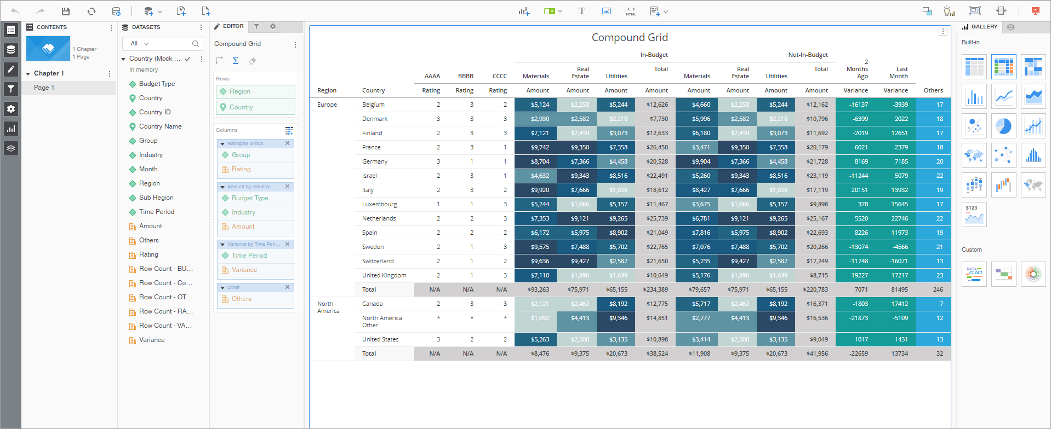
Task: Collapse the Variance by Time Period set
Action: (x=222, y=245)
